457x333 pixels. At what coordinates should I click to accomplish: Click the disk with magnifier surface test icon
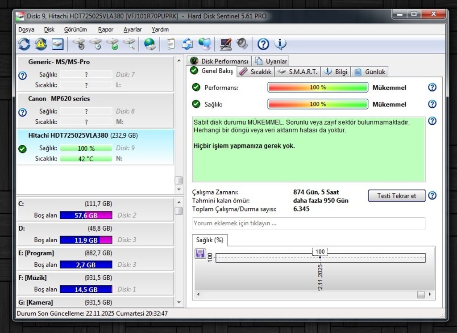tap(129, 44)
